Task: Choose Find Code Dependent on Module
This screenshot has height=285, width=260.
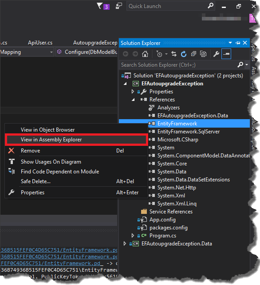Action: click(76, 172)
